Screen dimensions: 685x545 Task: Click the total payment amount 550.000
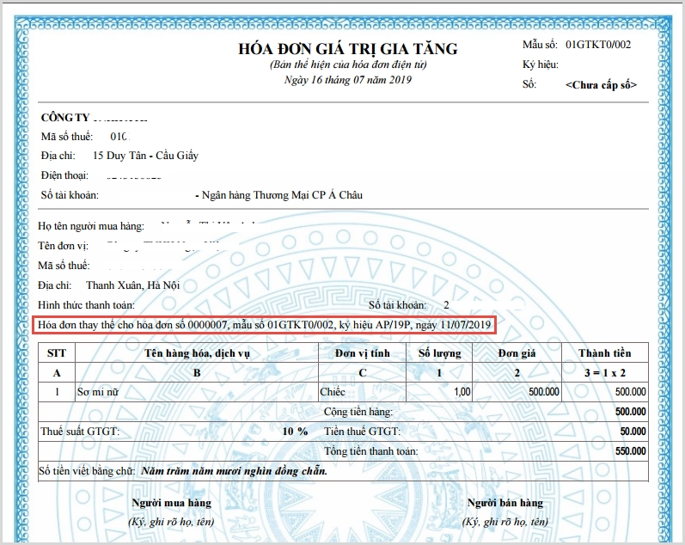click(631, 451)
